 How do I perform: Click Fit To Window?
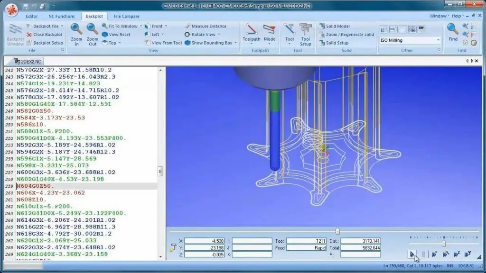(x=120, y=27)
